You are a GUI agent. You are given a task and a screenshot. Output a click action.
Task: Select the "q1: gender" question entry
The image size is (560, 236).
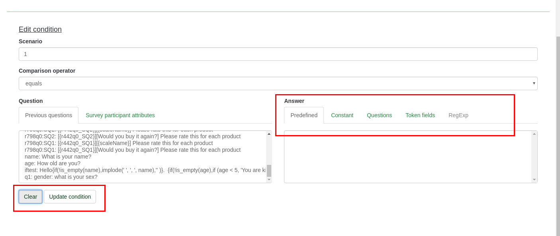(61, 177)
